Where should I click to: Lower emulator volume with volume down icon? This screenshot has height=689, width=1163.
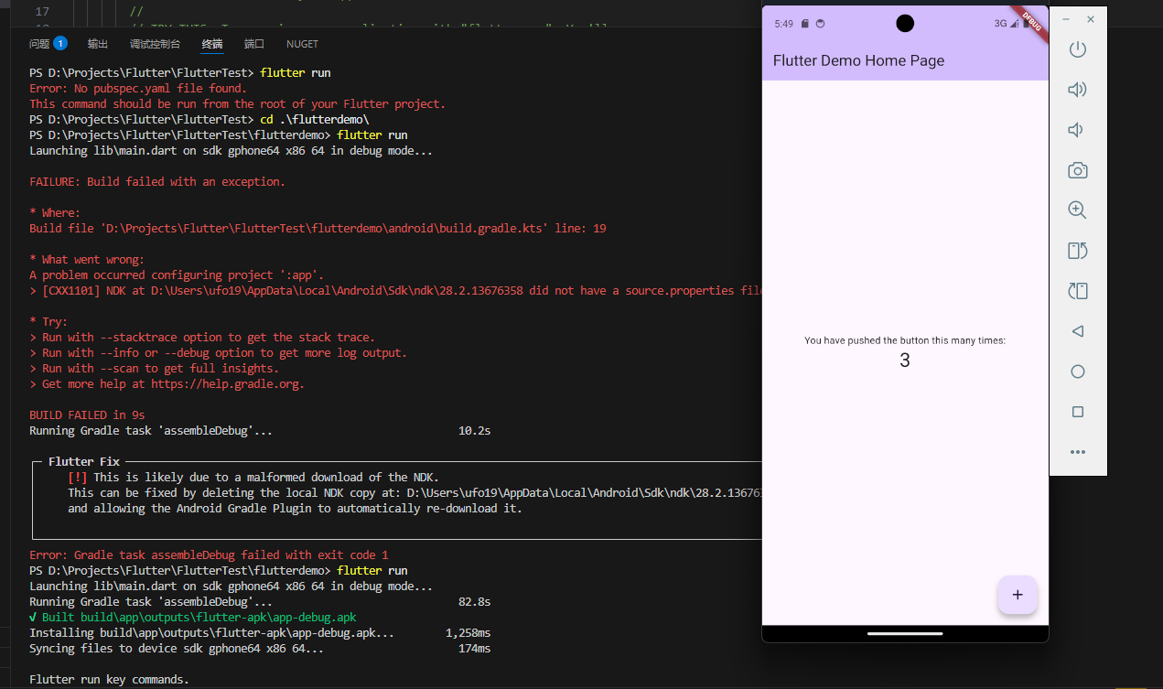tap(1076, 130)
